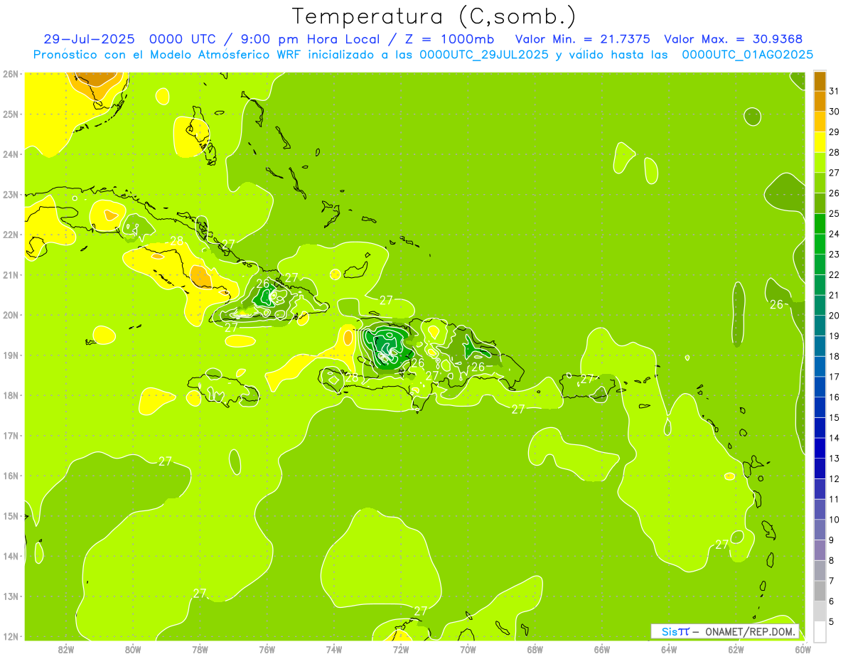Screen dimensions: 853x659
Task: Click the legend value label 31
Action: coord(835,91)
